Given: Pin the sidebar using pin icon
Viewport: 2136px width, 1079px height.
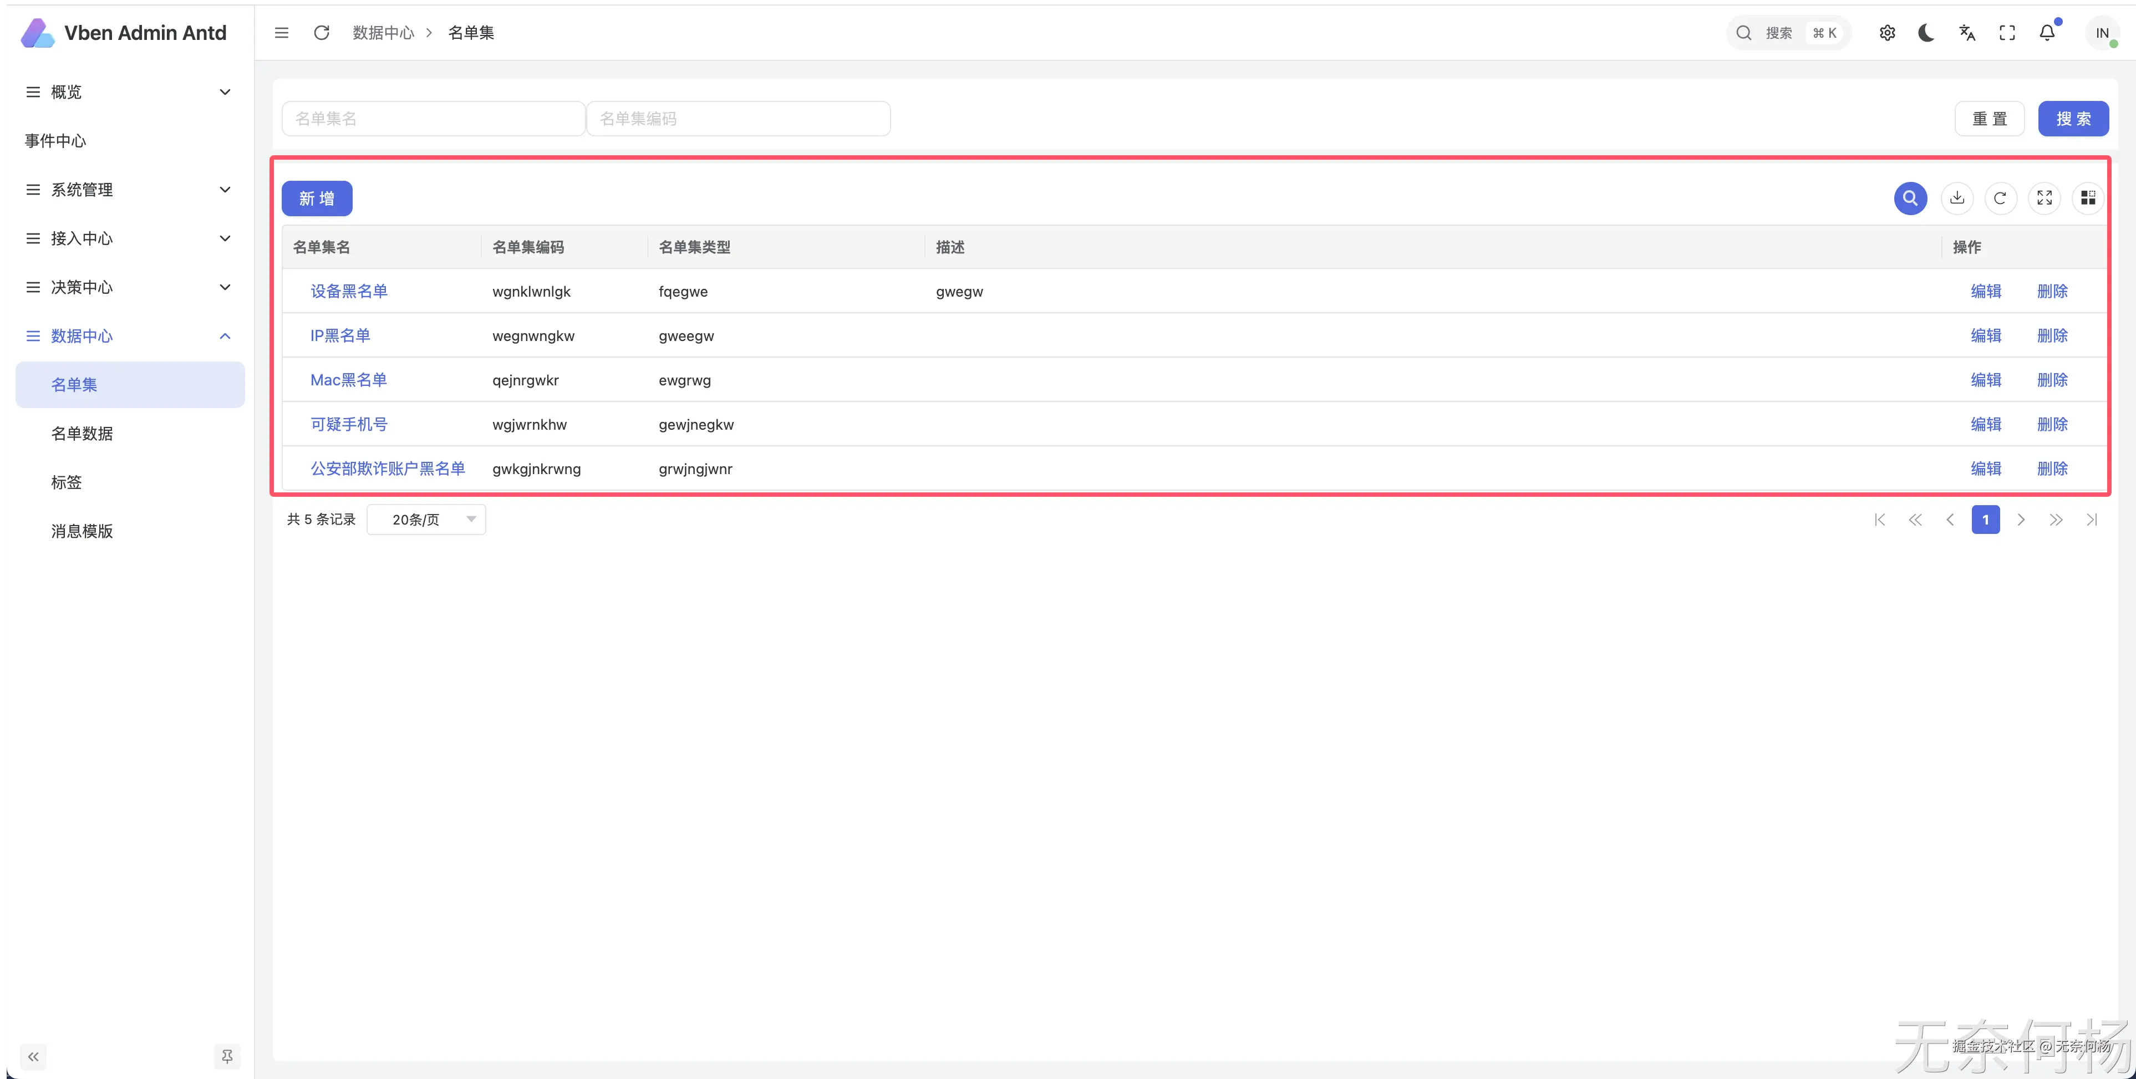Looking at the screenshot, I should 226,1056.
